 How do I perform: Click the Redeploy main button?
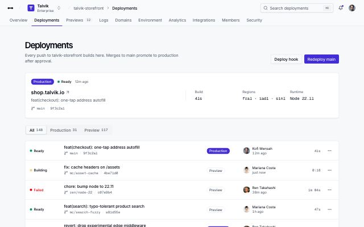pyautogui.click(x=321, y=59)
